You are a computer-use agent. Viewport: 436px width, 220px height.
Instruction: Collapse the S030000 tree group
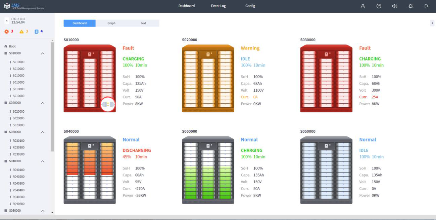pyautogui.click(x=43, y=132)
